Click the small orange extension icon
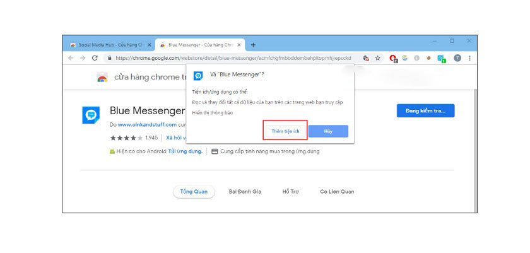This screenshot has width=530, height=253. pyautogui.click(x=428, y=58)
